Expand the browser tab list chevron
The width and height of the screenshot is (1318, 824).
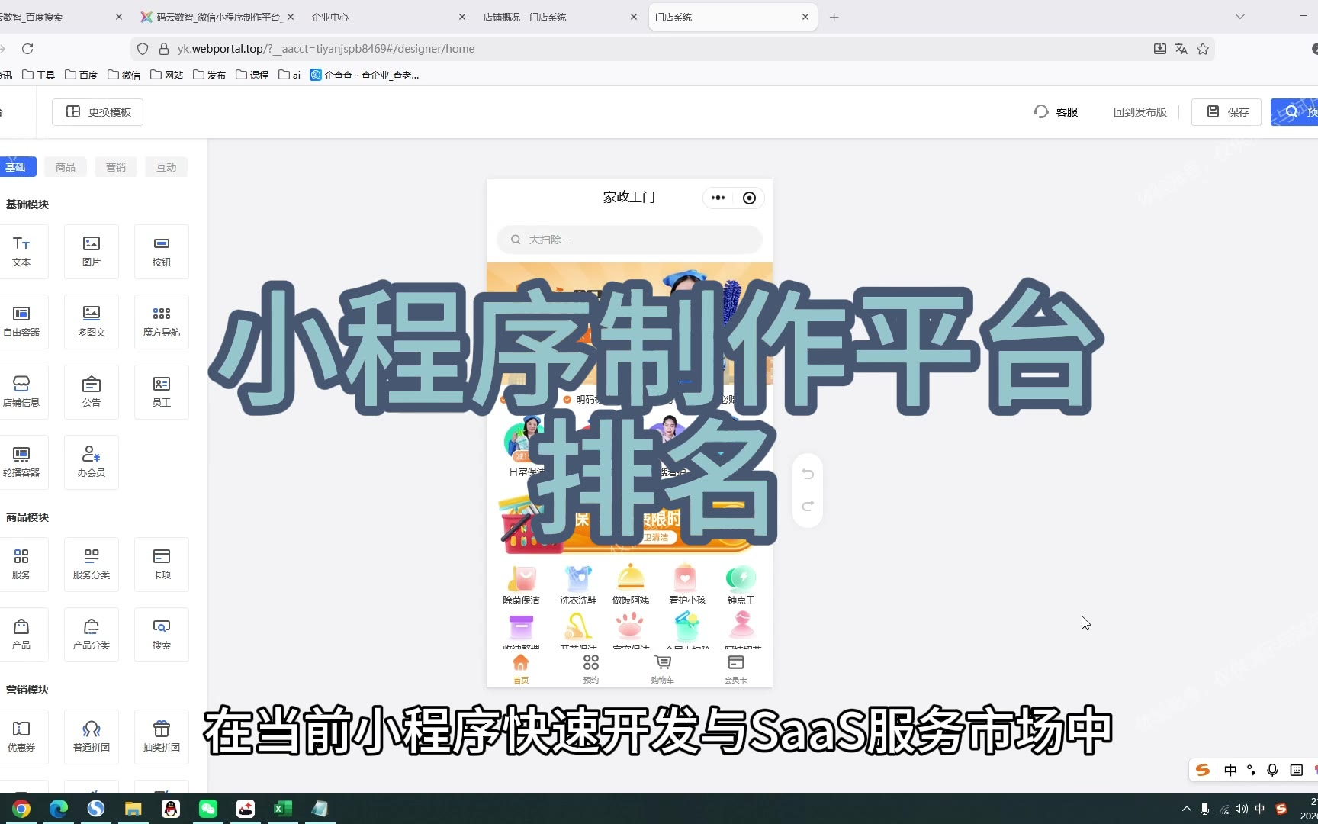coord(1240,17)
